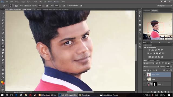Screen dimensions: 173x97
Task: Select the Move tool
Action: 3,13
